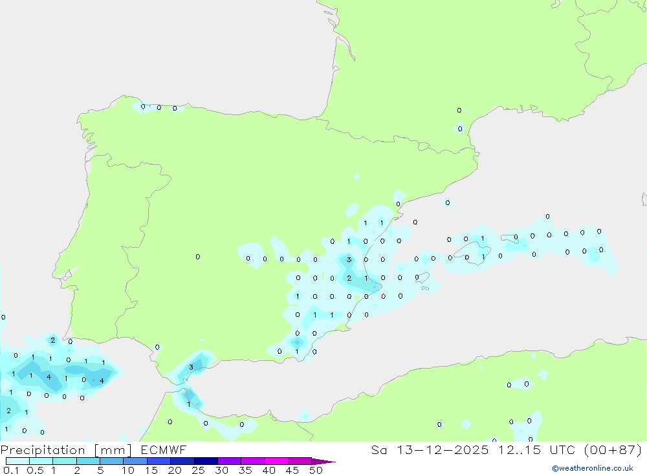Click the 'ECMWF' model label
647x474 pixels.
pyautogui.click(x=164, y=449)
